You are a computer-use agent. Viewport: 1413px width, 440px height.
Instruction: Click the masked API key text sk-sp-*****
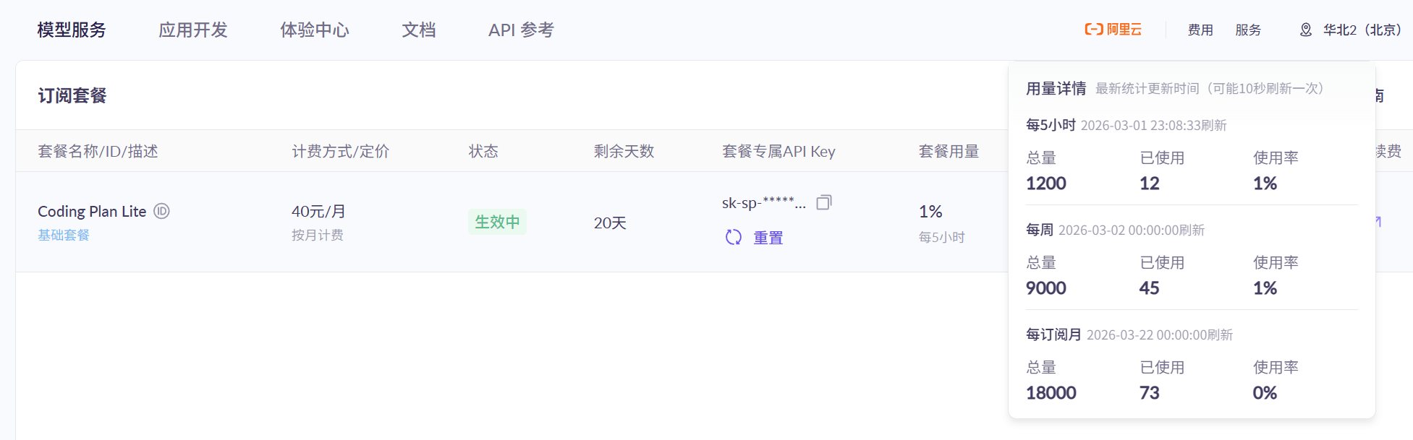(x=763, y=203)
